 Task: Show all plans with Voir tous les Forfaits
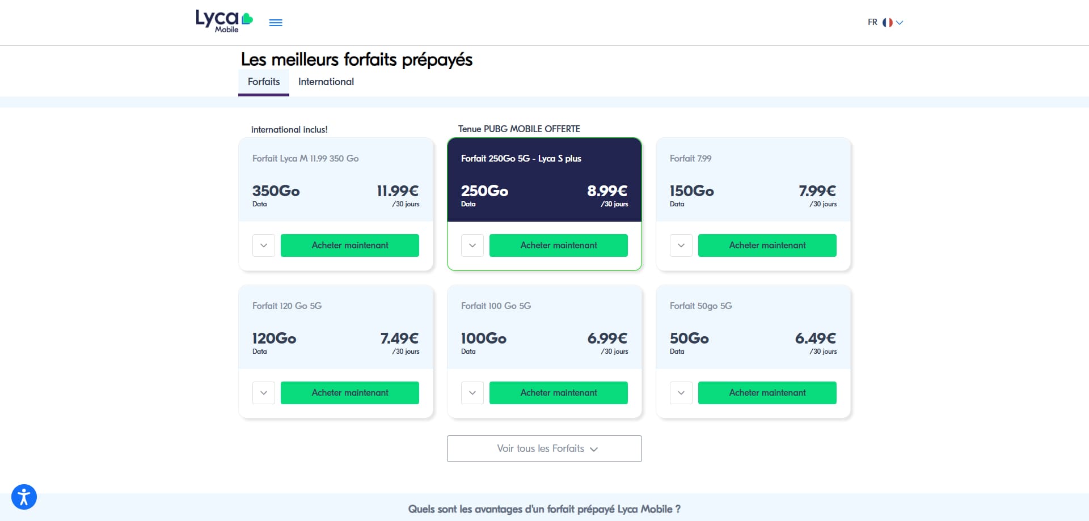(x=544, y=448)
